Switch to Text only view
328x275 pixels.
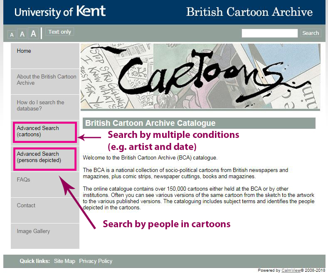pos(59,32)
